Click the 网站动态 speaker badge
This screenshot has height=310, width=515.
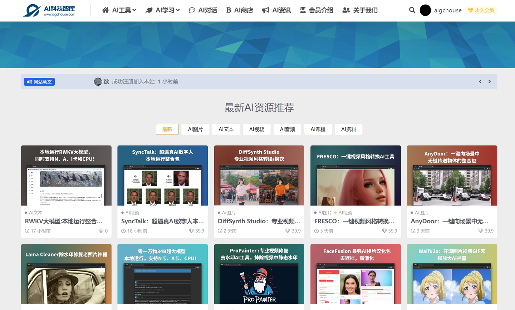39,82
